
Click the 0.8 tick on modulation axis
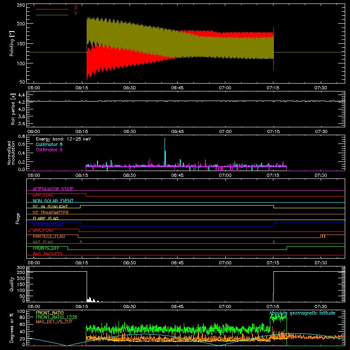(x=21, y=136)
